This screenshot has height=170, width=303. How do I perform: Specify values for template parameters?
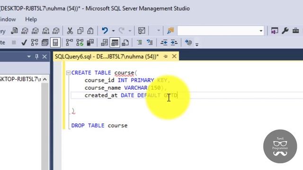pos(188,42)
